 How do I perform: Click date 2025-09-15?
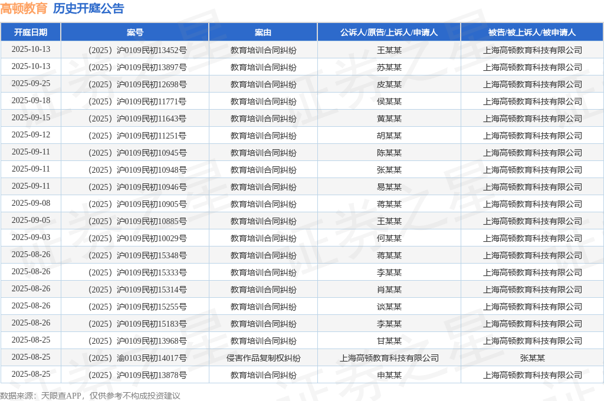click(x=31, y=117)
